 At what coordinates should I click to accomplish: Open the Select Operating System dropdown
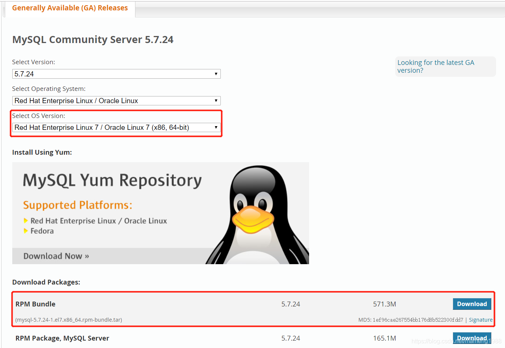coord(117,101)
